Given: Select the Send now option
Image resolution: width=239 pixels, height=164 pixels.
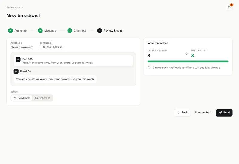Looking at the screenshot, I should click(x=22, y=98).
